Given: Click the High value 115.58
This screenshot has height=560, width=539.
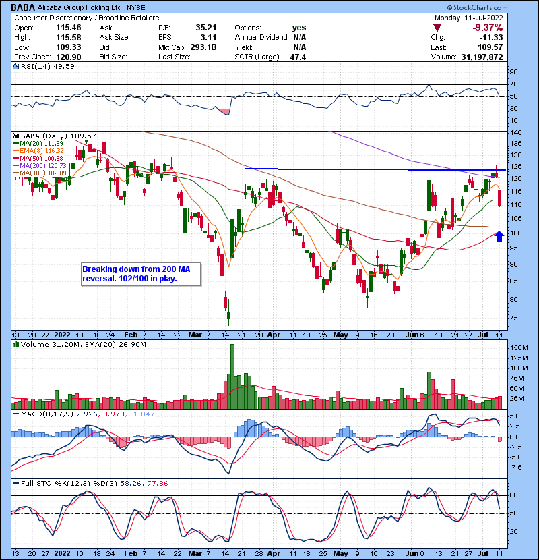Looking at the screenshot, I should pos(69,38).
